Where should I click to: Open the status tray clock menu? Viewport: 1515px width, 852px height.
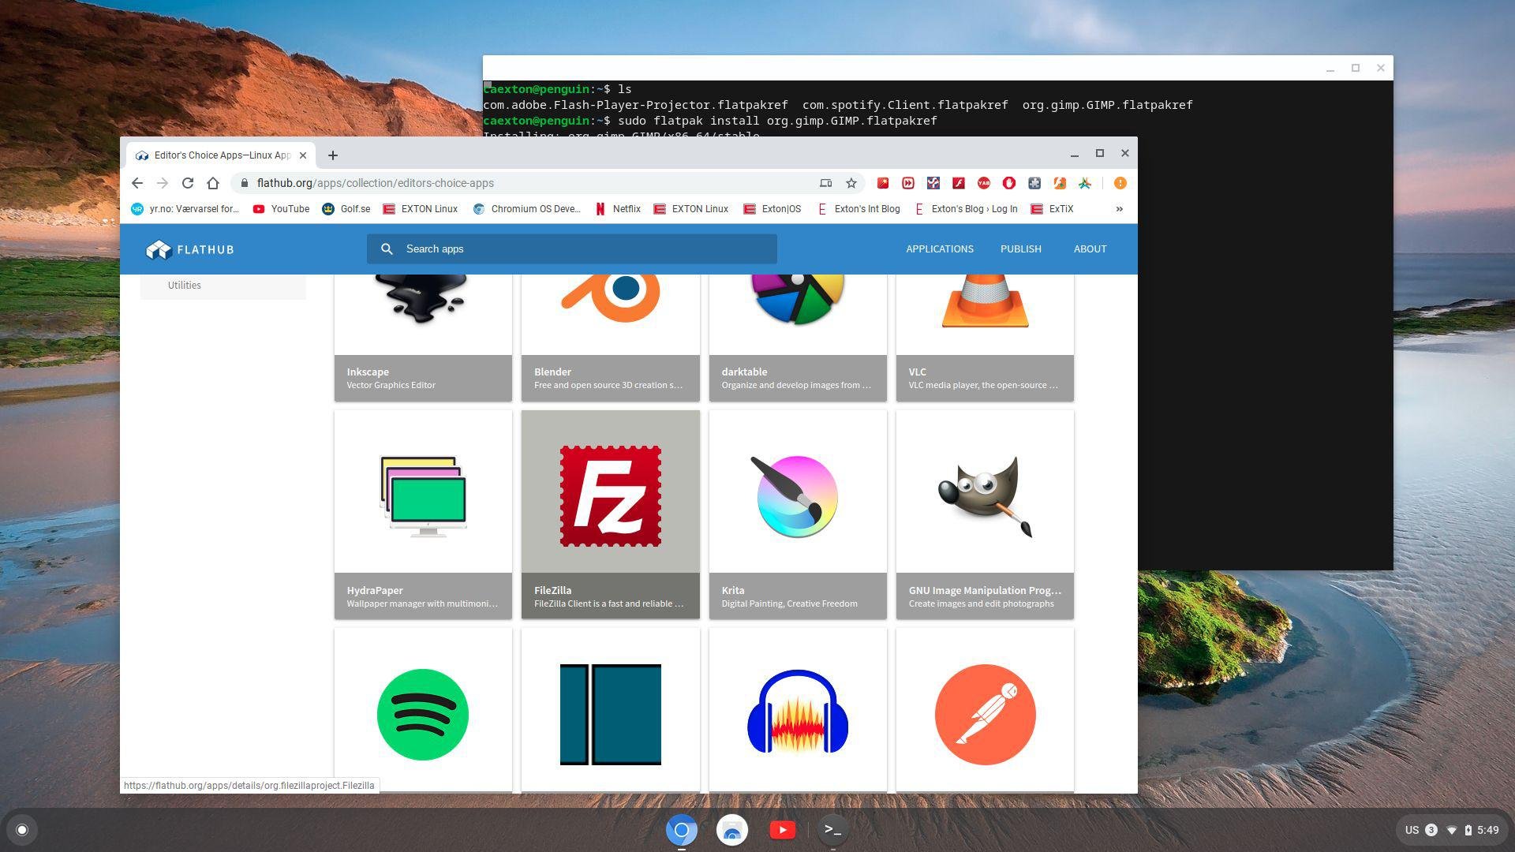pyautogui.click(x=1488, y=830)
